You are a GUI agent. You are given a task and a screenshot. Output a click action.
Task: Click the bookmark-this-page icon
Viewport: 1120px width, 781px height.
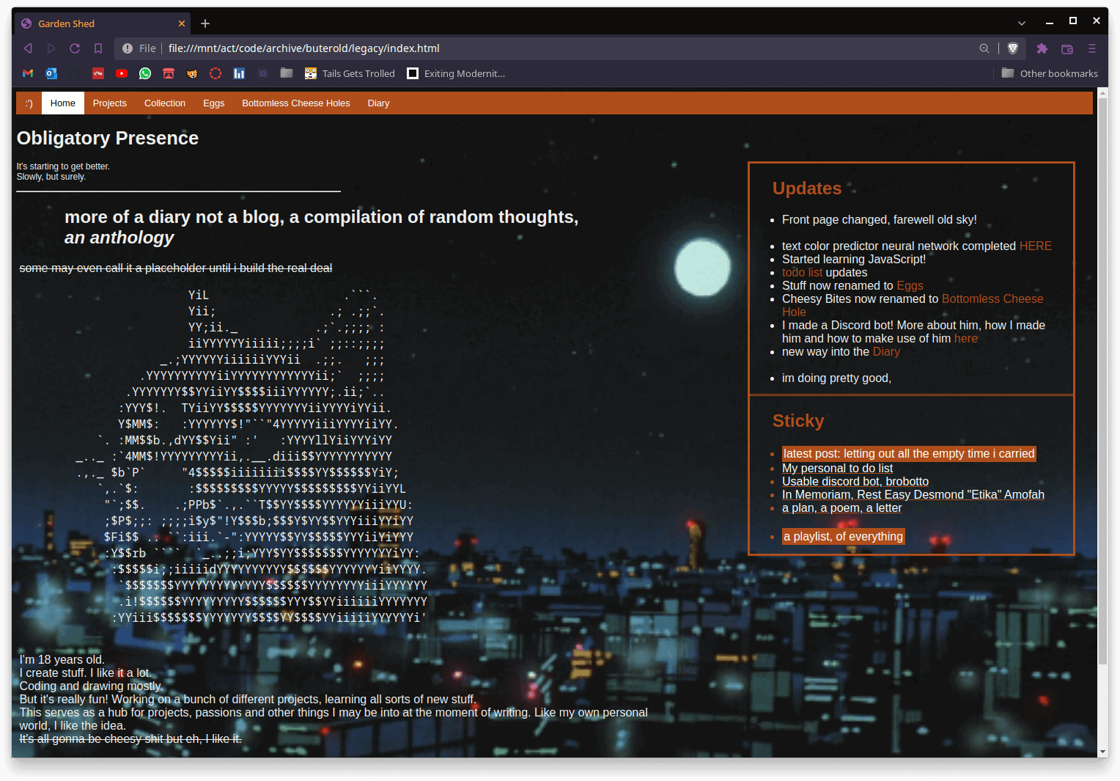tap(98, 48)
